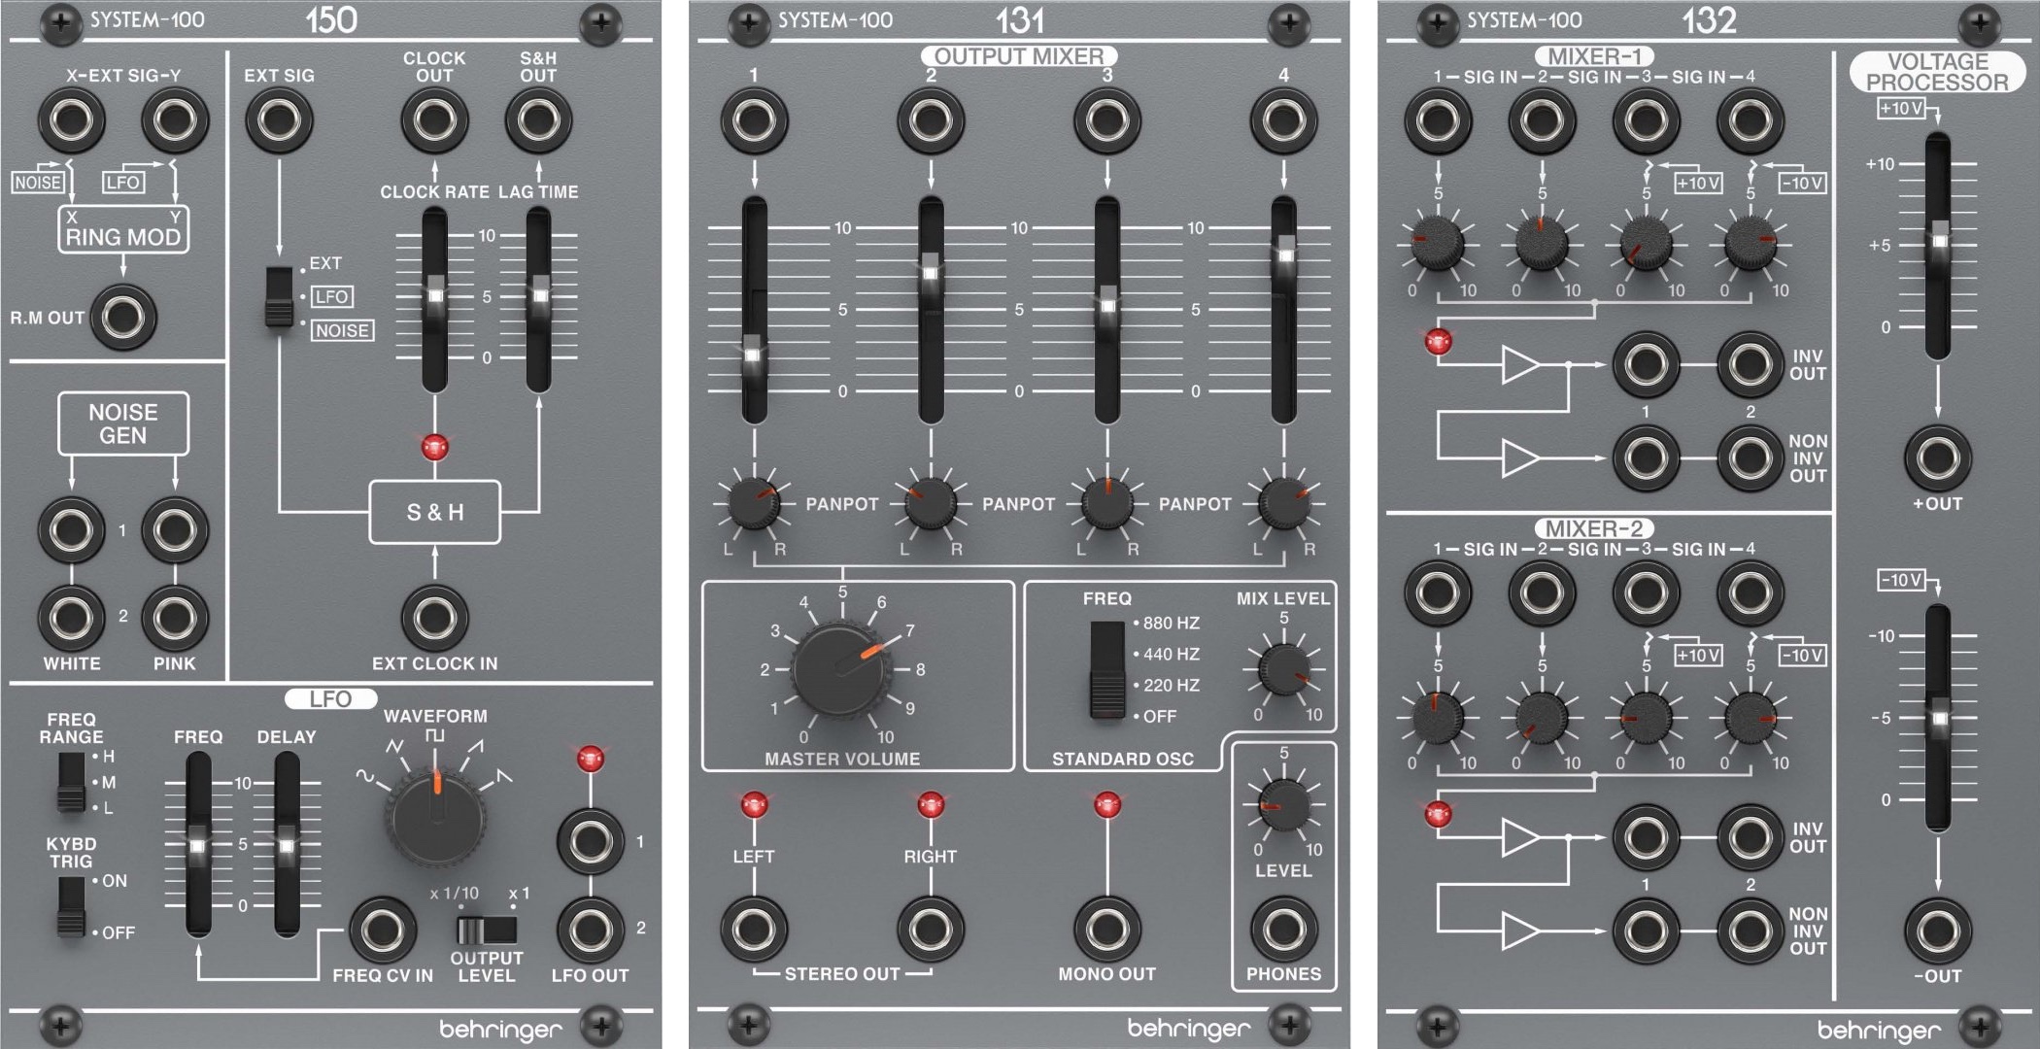
Task: Click Output Mixer channel 1 input jack
Action: click(754, 120)
